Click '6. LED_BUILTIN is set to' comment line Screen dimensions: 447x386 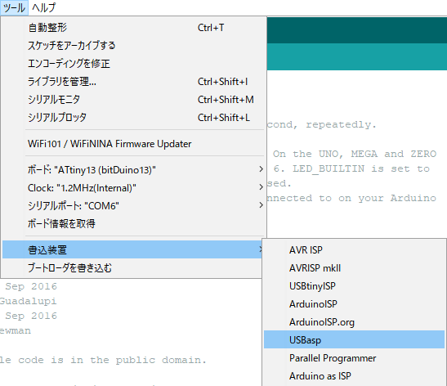tap(351, 169)
